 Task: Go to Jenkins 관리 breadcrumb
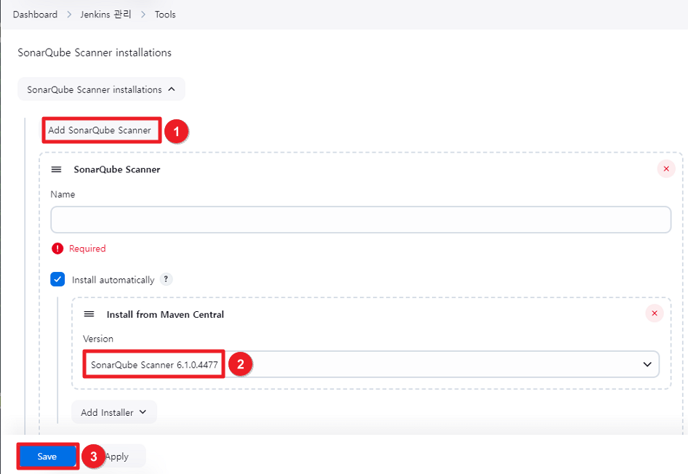coord(105,15)
